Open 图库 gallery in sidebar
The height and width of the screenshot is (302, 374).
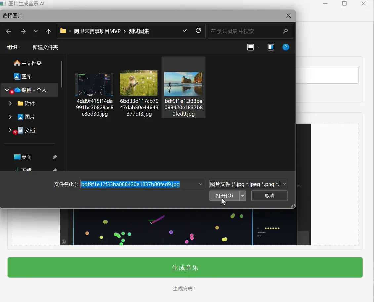[23, 76]
